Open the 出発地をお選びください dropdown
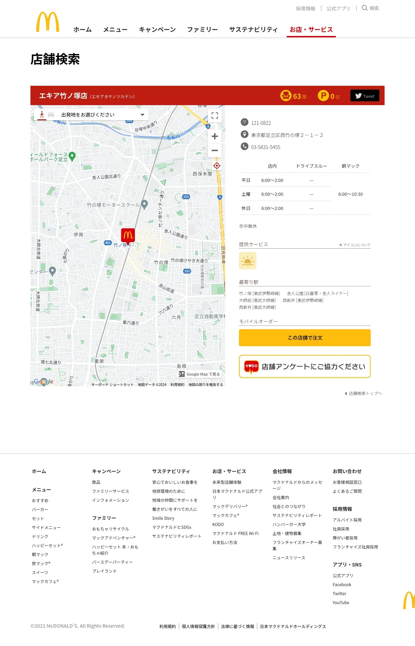The height and width of the screenshot is (646, 415). coord(103,114)
